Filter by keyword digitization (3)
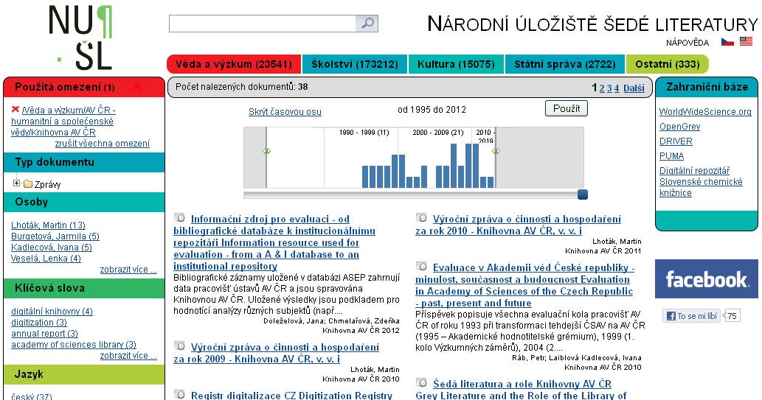The height and width of the screenshot is (400, 762). pyautogui.click(x=39, y=323)
